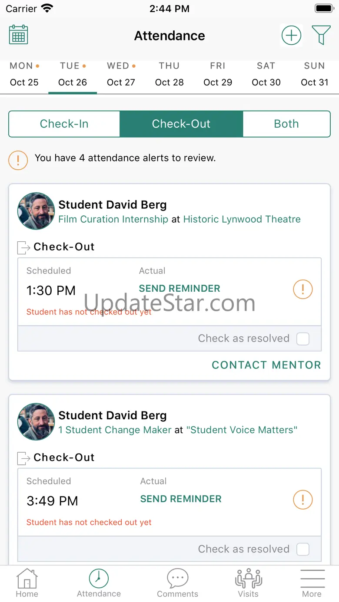Open the Visits tab
This screenshot has width=339, height=602.
click(x=248, y=583)
